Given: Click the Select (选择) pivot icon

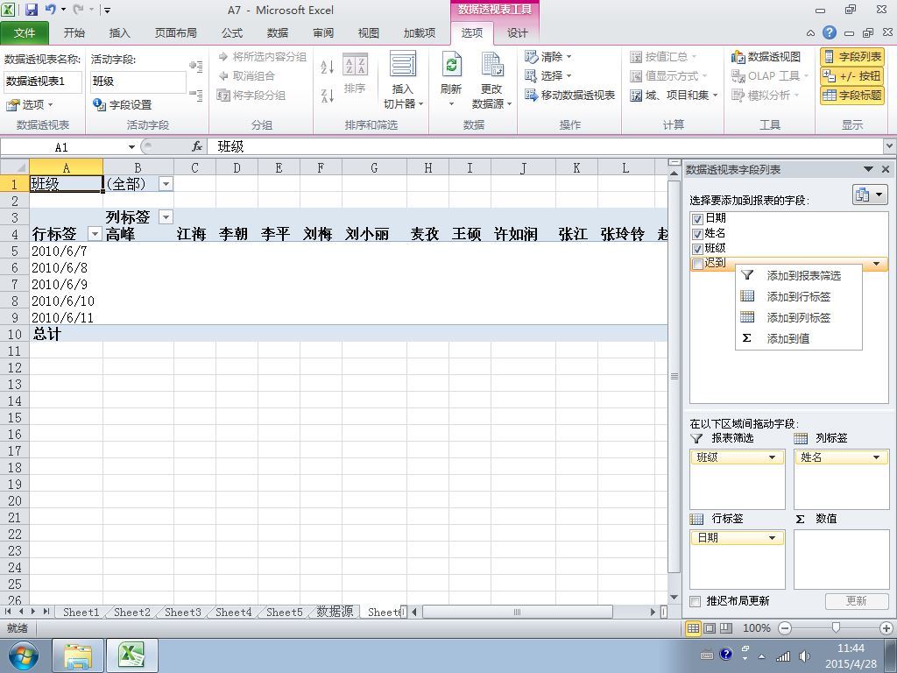Looking at the screenshot, I should click(531, 75).
